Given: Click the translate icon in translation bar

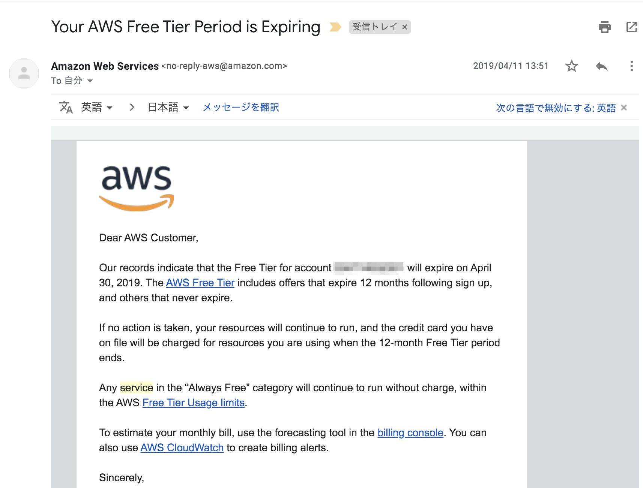Looking at the screenshot, I should (66, 107).
